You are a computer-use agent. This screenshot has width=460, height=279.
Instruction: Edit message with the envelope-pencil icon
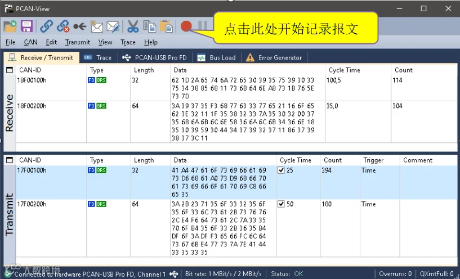point(113,26)
